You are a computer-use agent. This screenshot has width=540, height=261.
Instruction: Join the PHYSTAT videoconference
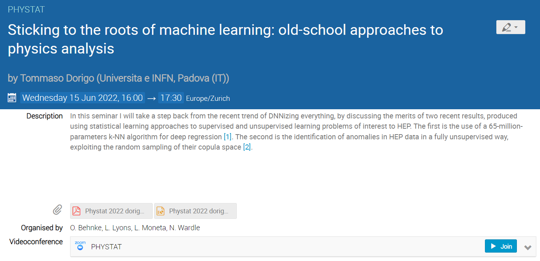click(x=501, y=246)
